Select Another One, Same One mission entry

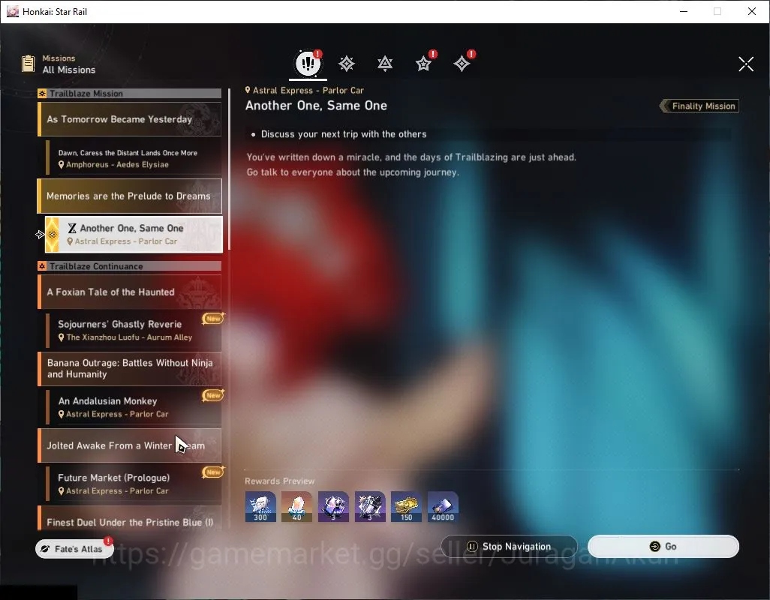[134, 235]
